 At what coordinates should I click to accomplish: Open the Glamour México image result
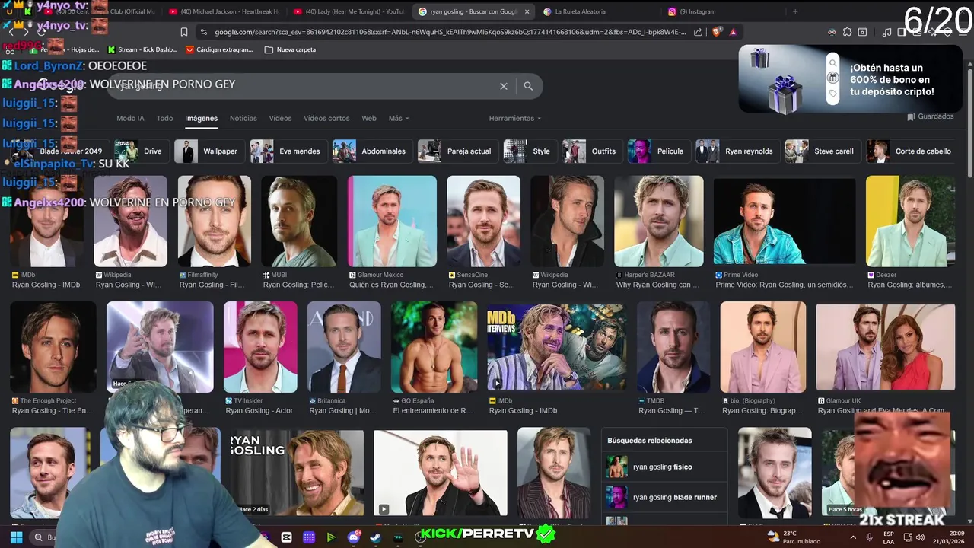coord(393,221)
